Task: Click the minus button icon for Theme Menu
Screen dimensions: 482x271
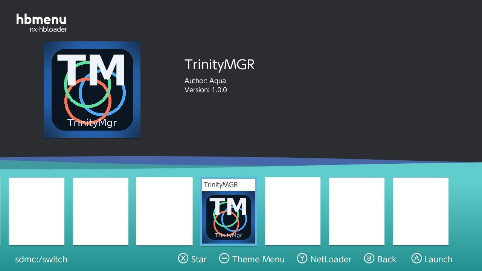Action: 224,259
